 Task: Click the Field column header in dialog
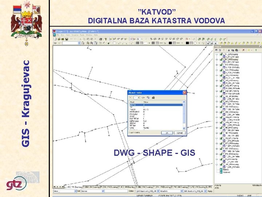point(135,102)
